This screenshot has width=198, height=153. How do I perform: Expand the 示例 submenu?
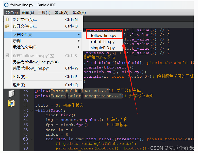tap(43, 41)
